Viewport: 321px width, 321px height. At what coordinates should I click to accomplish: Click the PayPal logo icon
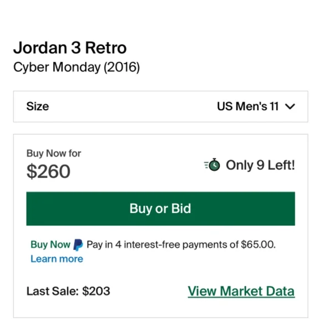(78, 245)
